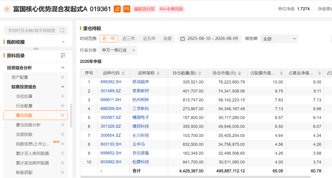This screenshot has width=332, height=178.
Task: Open 云中马 stock name link
Action: [139, 144]
